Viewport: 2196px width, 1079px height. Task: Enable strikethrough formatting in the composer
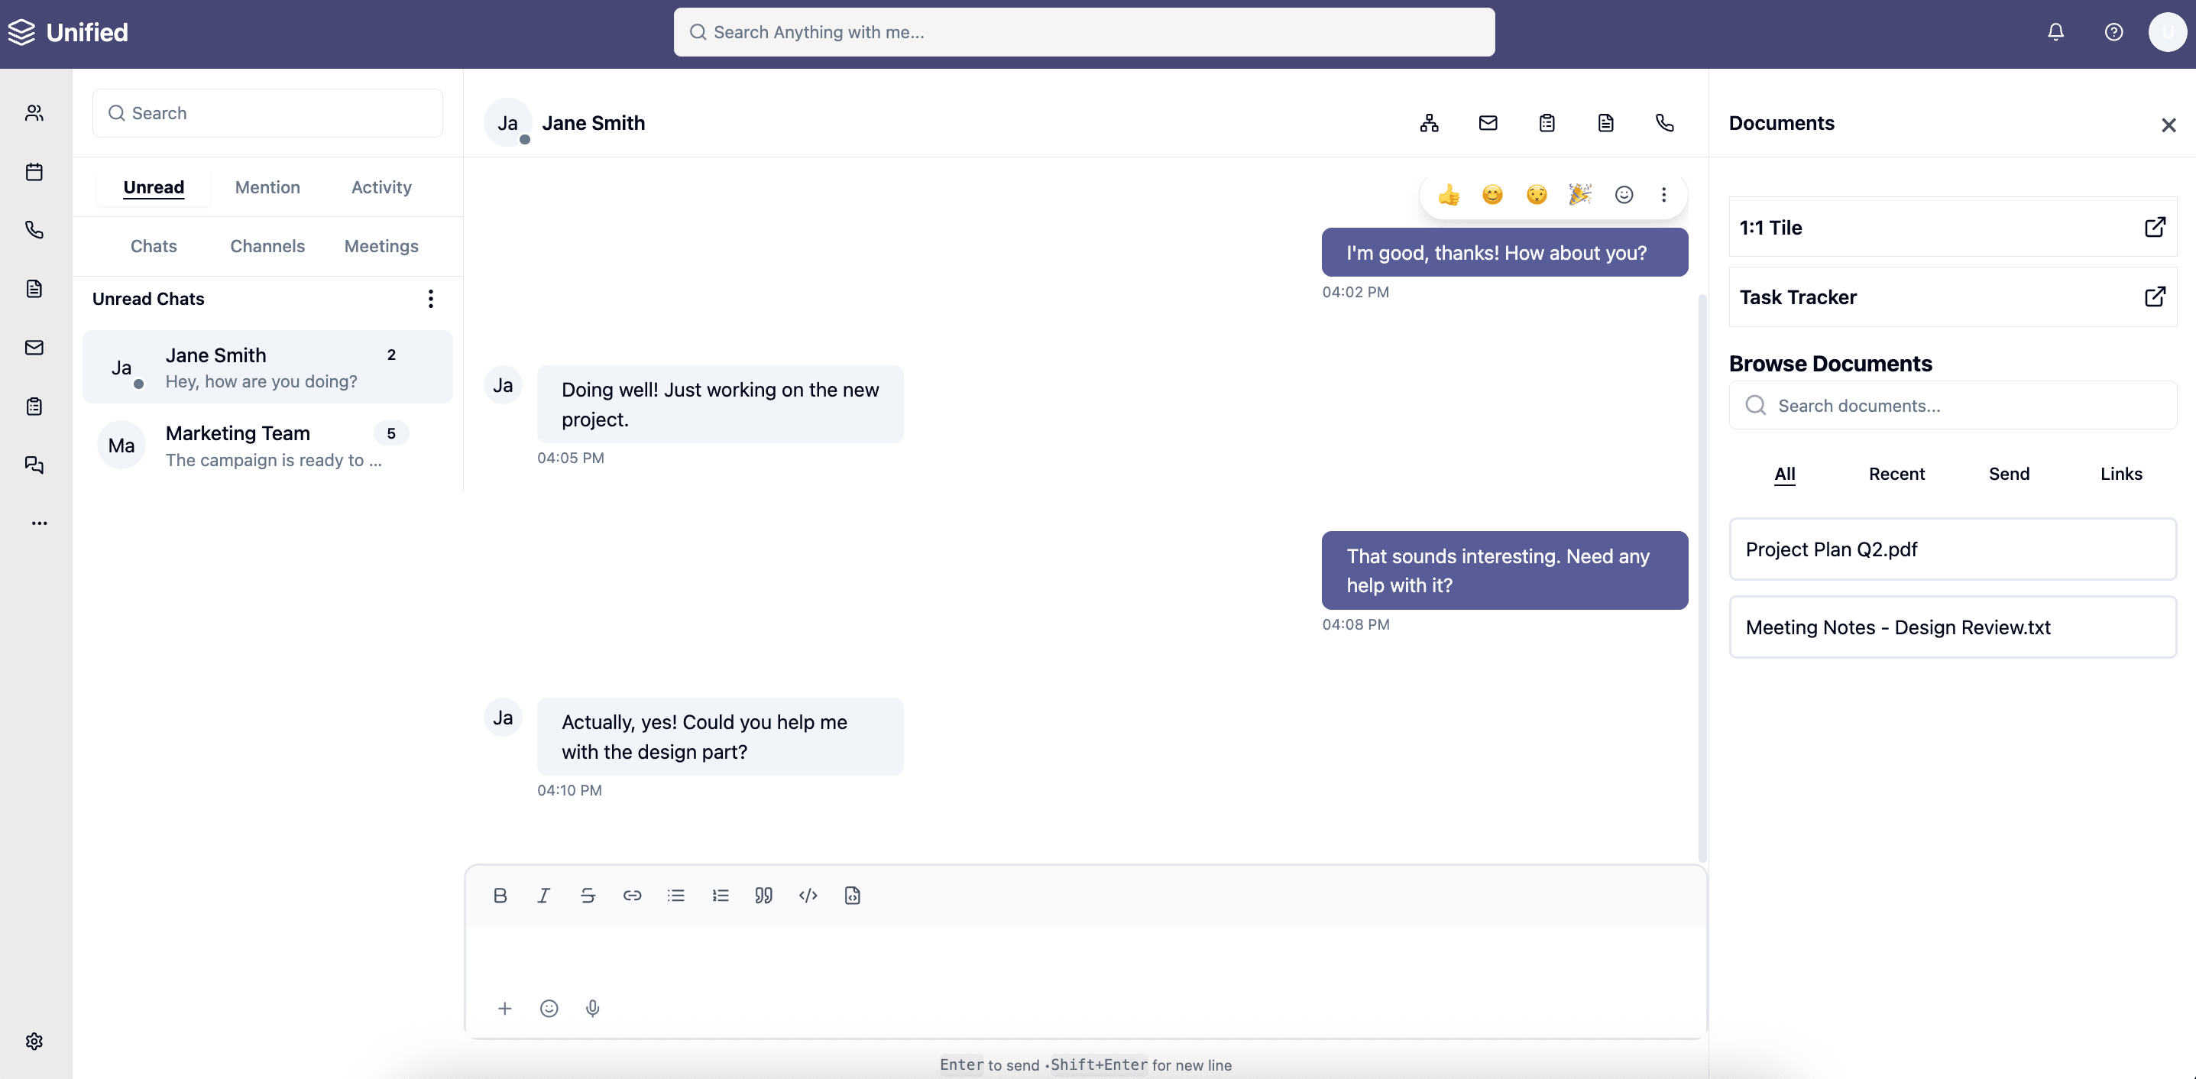tap(588, 895)
